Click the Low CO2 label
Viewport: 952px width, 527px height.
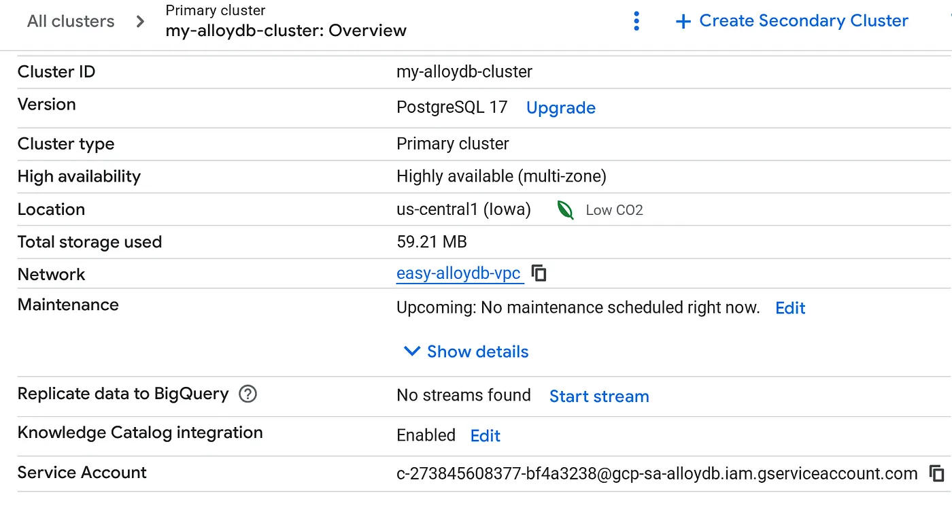pyautogui.click(x=615, y=210)
